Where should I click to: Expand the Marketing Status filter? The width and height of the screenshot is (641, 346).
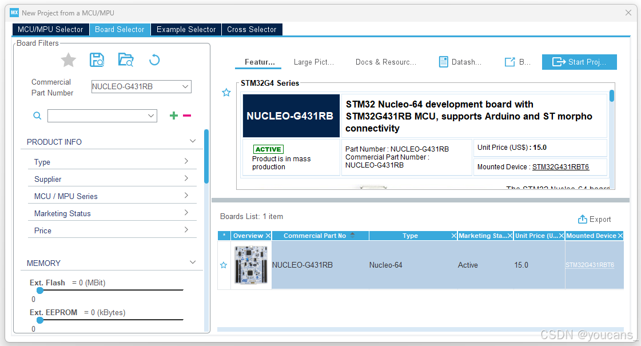click(186, 213)
